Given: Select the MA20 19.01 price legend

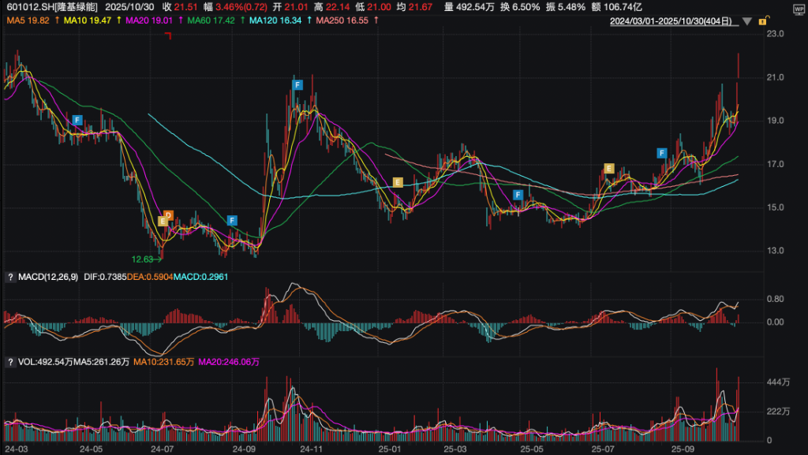Looking at the screenshot, I should (x=149, y=21).
